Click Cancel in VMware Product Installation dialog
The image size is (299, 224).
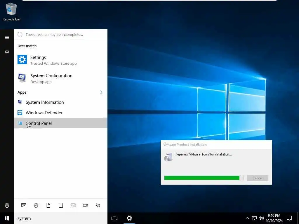tap(258, 178)
